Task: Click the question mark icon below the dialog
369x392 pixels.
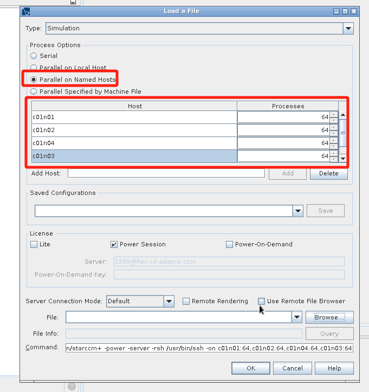Action: click(x=72, y=387)
